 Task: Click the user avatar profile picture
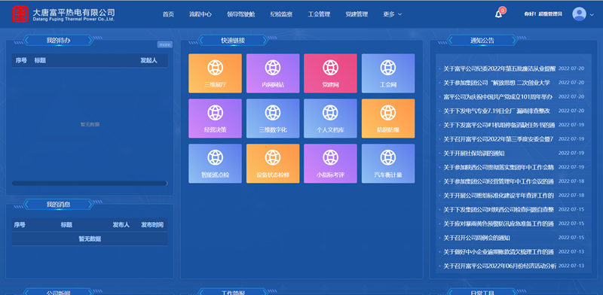(x=579, y=14)
